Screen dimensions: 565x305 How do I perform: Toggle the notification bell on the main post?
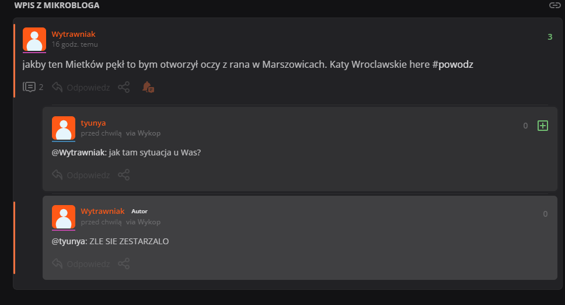tap(148, 87)
